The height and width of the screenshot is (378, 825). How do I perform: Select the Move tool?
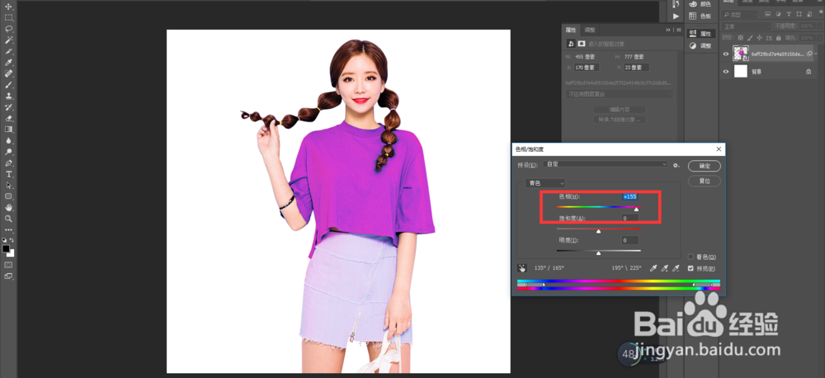(8, 7)
